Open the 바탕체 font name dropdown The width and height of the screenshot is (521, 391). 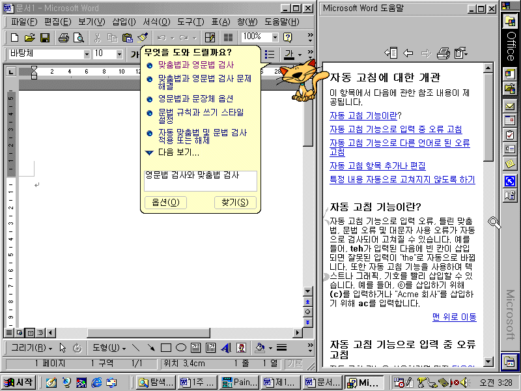(87, 54)
